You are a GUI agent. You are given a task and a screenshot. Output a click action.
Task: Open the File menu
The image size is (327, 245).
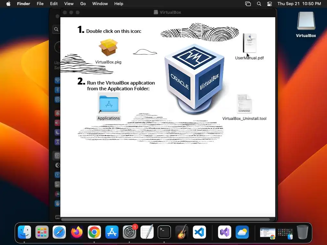pyautogui.click(x=40, y=4)
